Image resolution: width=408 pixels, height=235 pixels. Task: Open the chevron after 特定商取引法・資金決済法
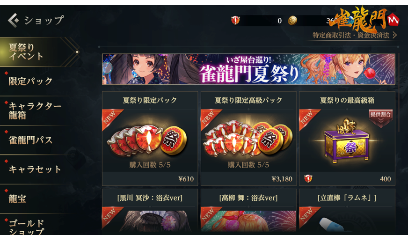(x=394, y=35)
